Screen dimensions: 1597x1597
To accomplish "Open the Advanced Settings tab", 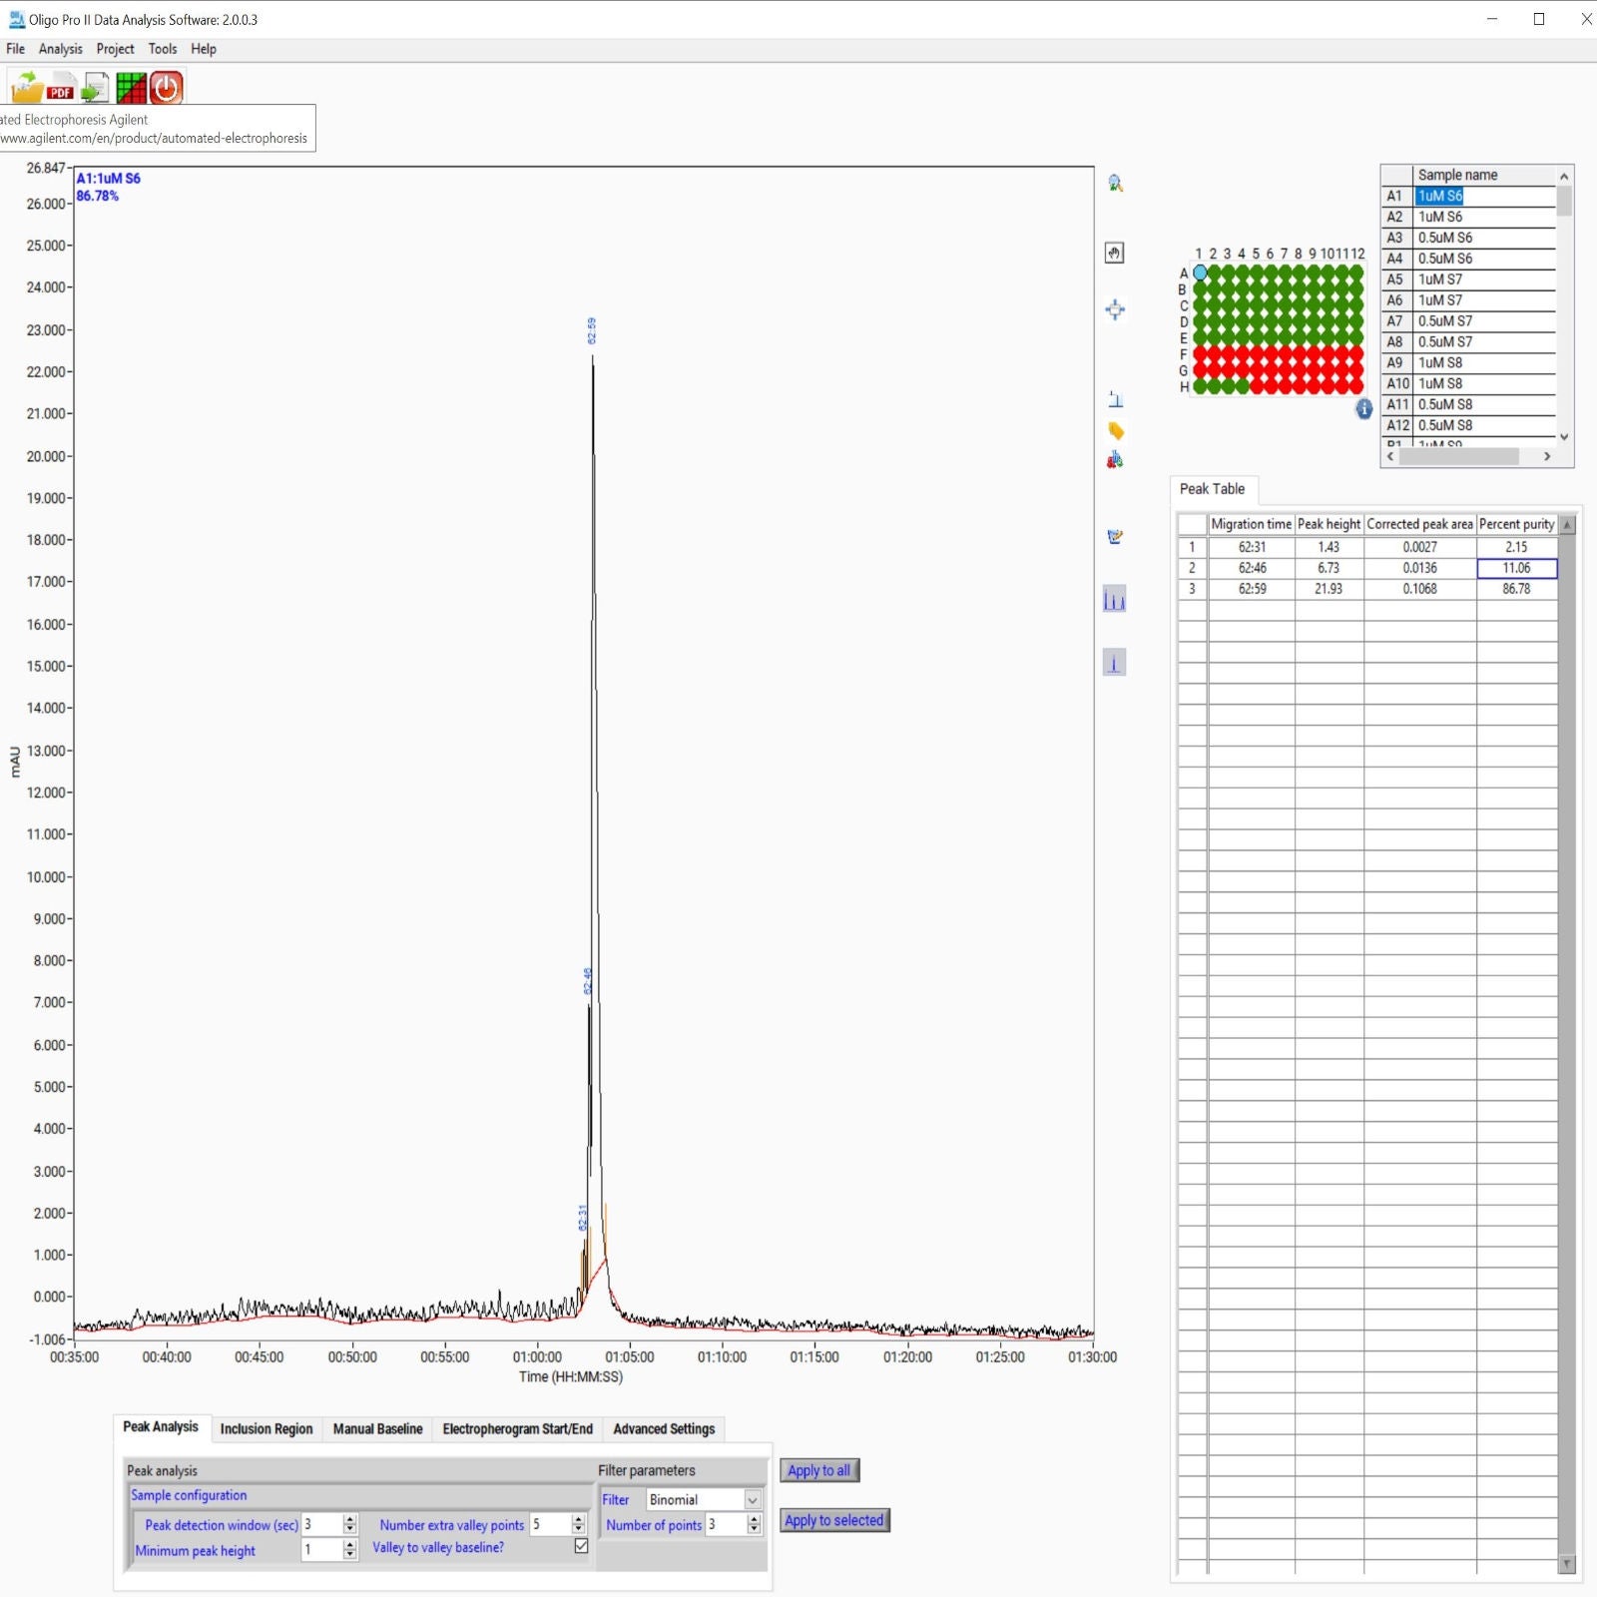I will pyautogui.click(x=664, y=1428).
